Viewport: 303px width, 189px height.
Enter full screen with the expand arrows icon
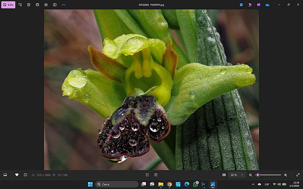click(x=297, y=175)
